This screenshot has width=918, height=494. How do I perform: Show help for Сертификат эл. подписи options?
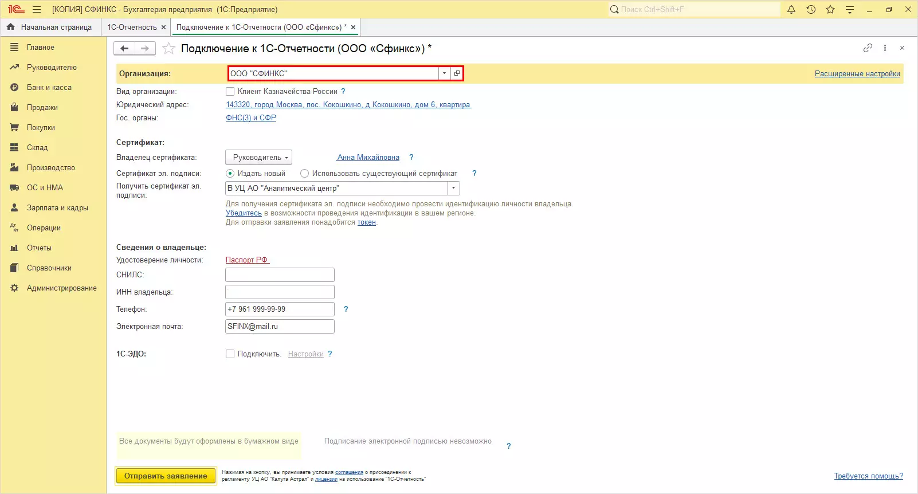pyautogui.click(x=474, y=173)
